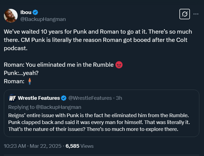Open the @BackupHangman handle under Ibou's name
This screenshot has height=156, width=204.
(43, 19)
